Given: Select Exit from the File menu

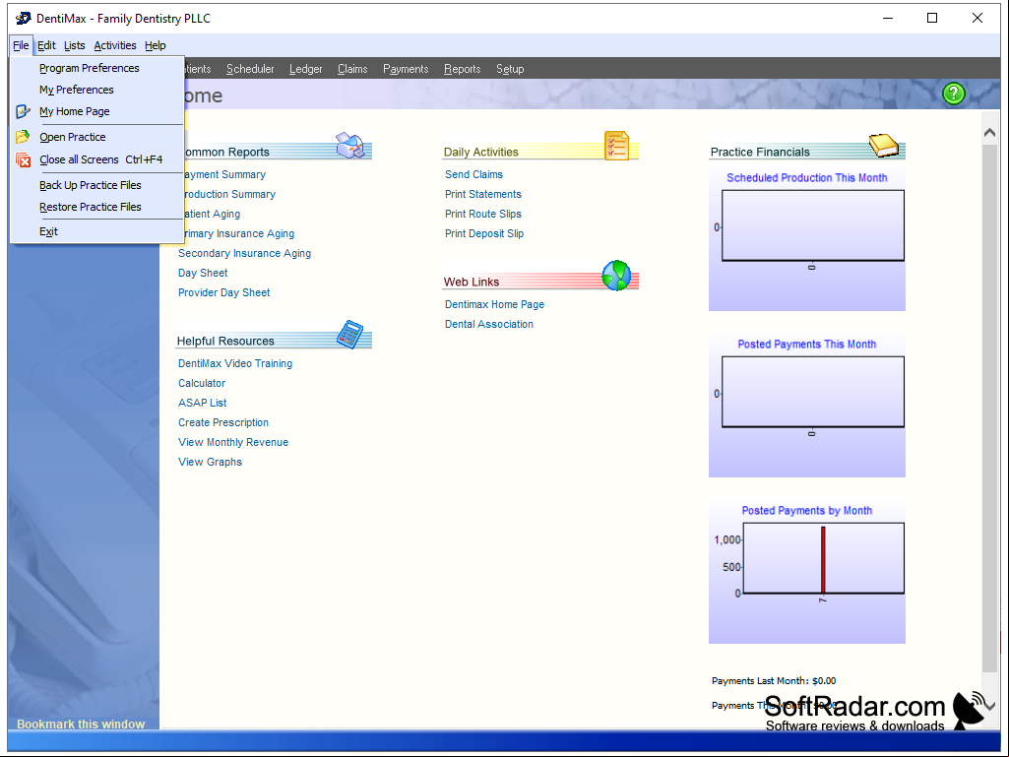Looking at the screenshot, I should (96, 231).
